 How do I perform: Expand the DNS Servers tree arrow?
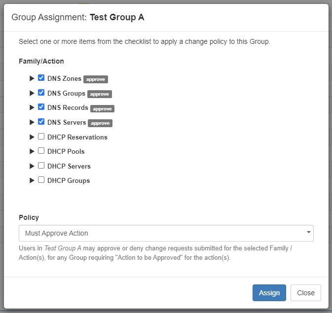(x=32, y=122)
